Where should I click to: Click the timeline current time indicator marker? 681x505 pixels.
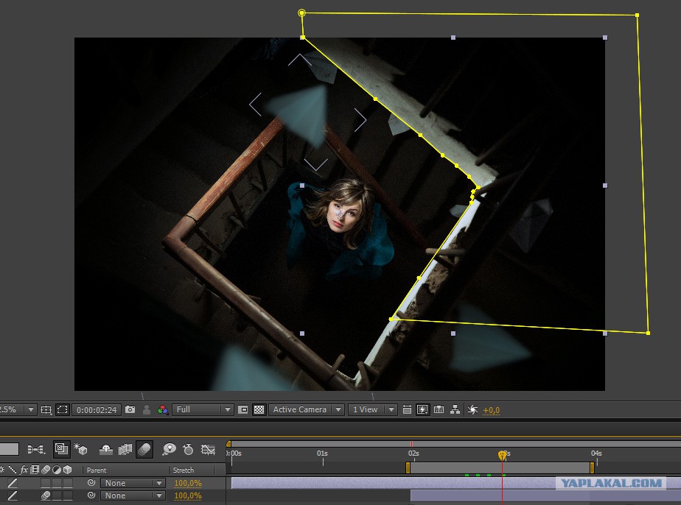pyautogui.click(x=502, y=455)
